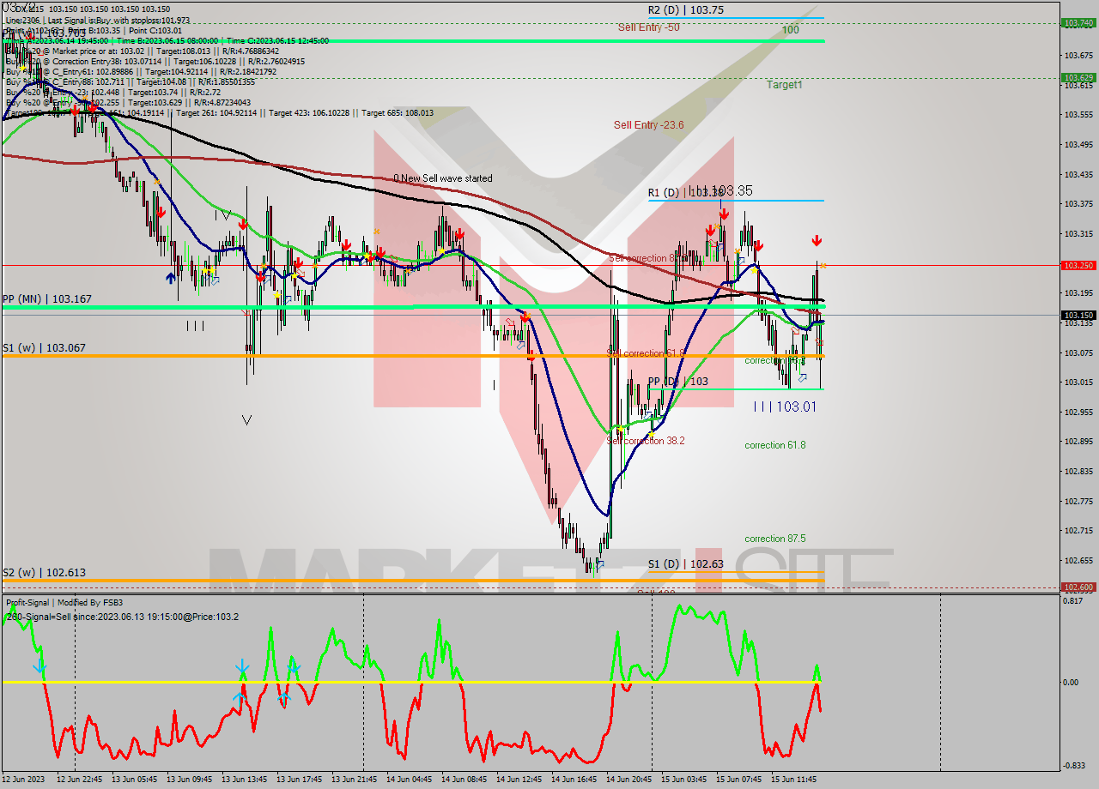This screenshot has height=789, width=1099.
Task: Click the green 103.629 price axis tag
Action: point(1078,77)
